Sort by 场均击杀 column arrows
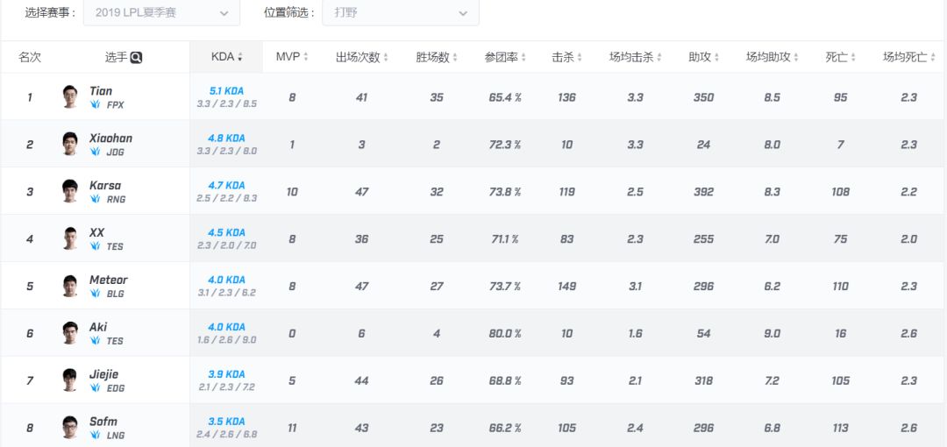Screen dimensions: 947x447 click(659, 57)
